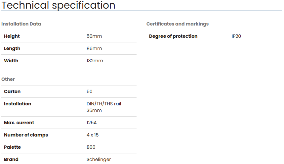Select the DIN/TH/THS rail 35mm value
This screenshot has width=284, height=164.
pos(104,107)
